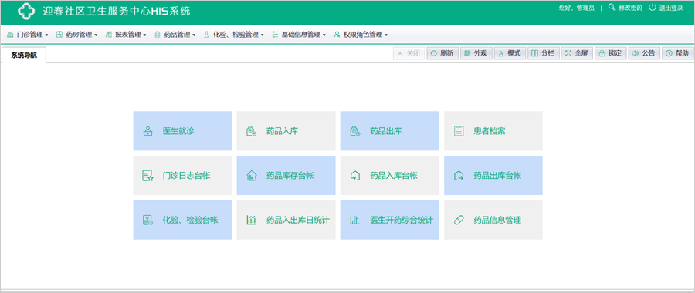This screenshot has height=293, width=695.
Task: Expand the 药房管理 dropdown menu
Action: 76,35
